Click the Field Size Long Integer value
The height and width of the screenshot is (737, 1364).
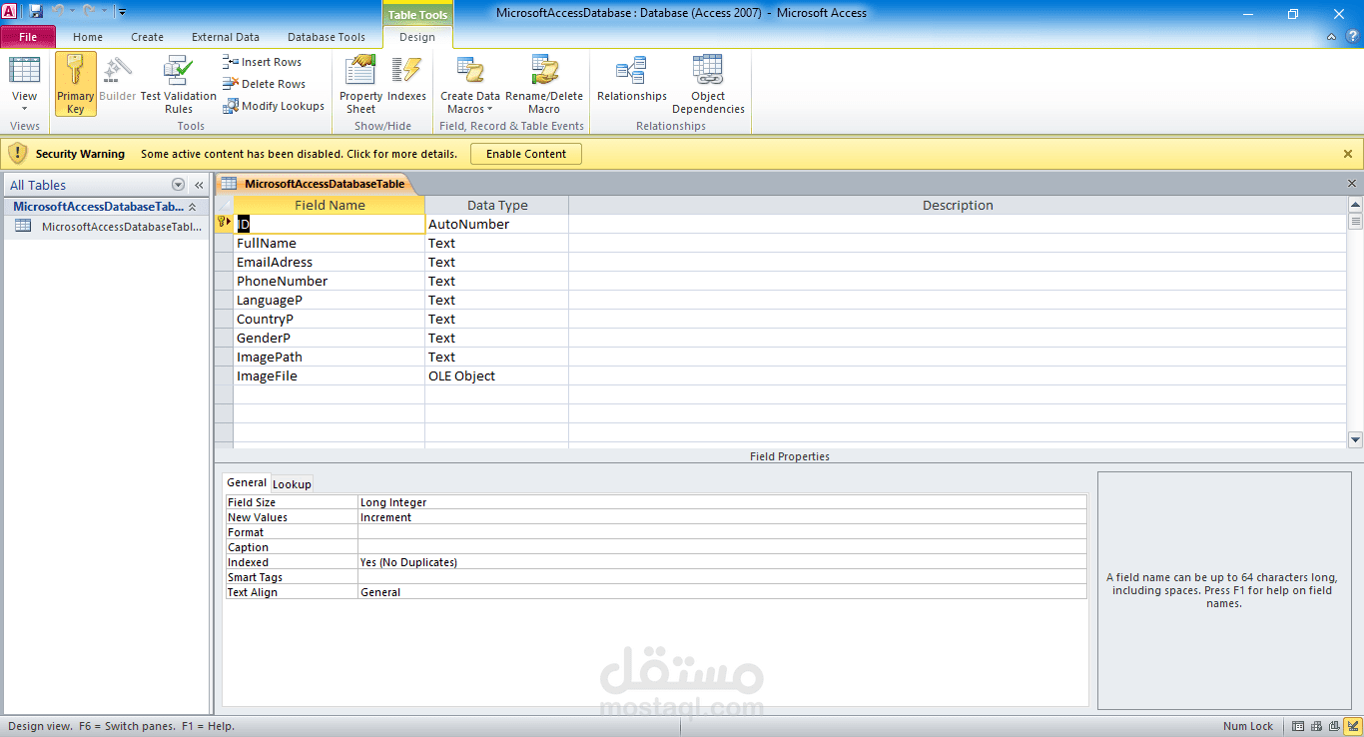722,502
